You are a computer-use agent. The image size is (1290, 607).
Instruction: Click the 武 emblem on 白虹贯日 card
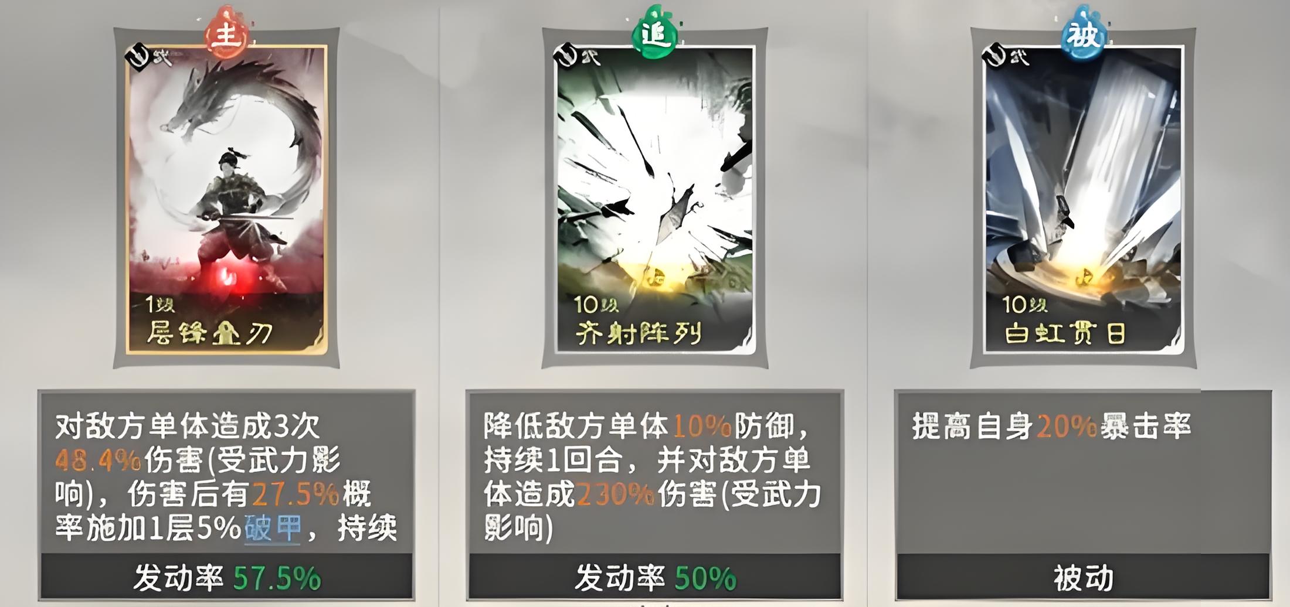(1004, 56)
